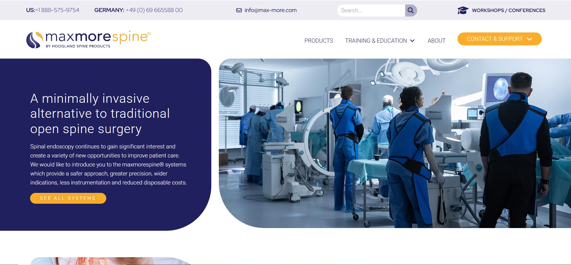This screenshot has height=265, width=571.
Task: Click the envelope email icon
Action: pos(239,10)
